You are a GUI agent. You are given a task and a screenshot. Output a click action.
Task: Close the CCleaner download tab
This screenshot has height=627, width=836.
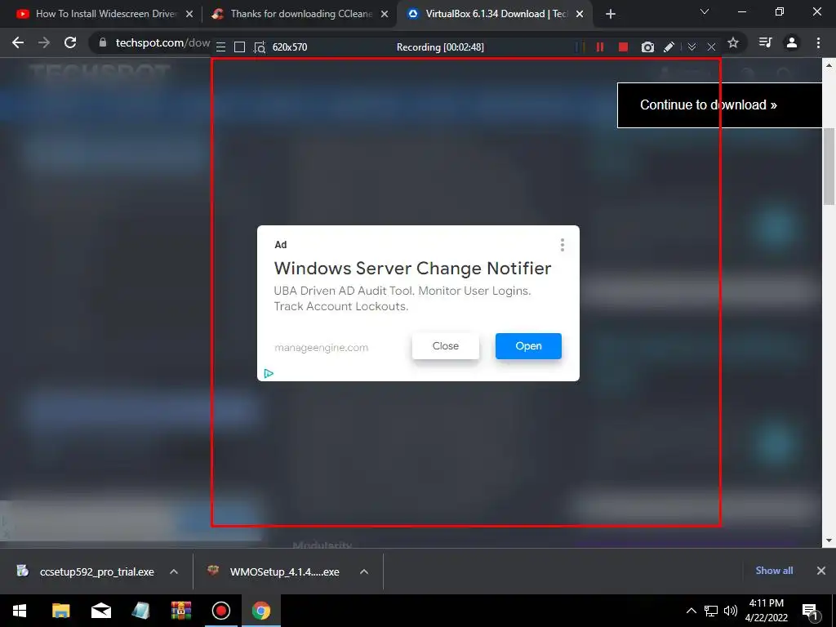point(385,15)
